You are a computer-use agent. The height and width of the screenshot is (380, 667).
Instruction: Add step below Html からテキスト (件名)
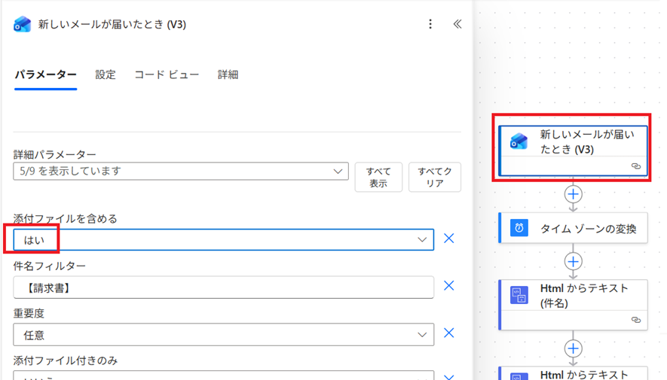[x=574, y=348]
